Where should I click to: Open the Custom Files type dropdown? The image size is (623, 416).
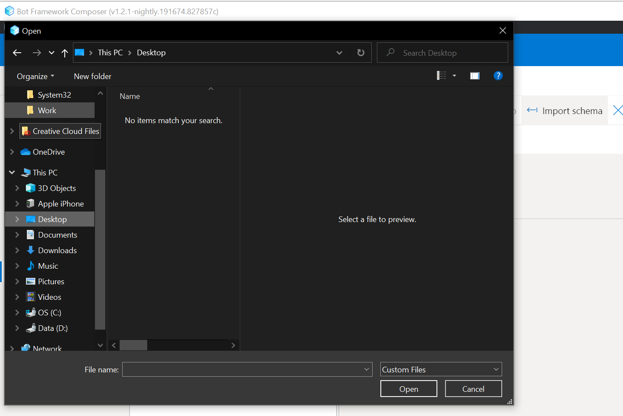tap(441, 369)
